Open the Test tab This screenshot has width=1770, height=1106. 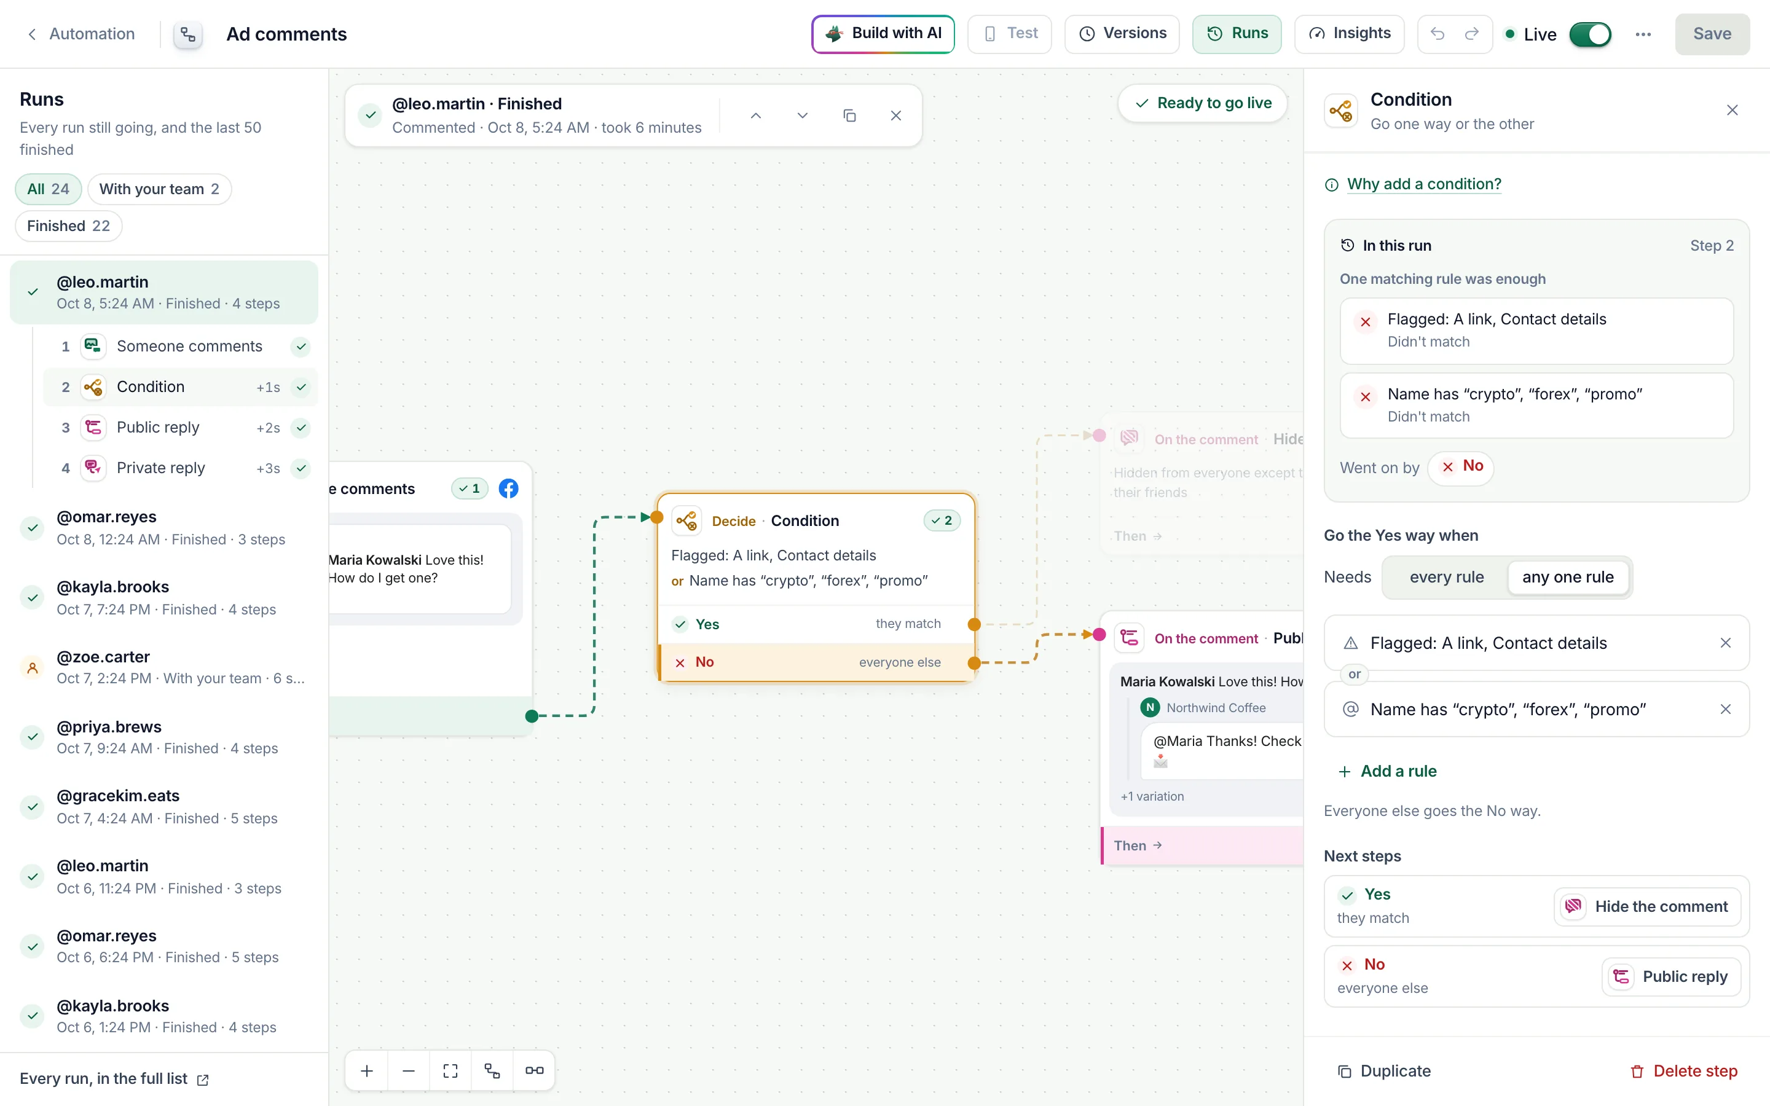click(x=1009, y=34)
